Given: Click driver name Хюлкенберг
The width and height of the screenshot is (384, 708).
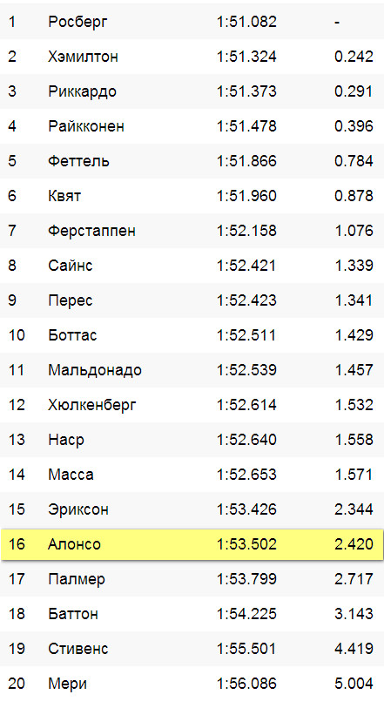Looking at the screenshot, I should coord(92,406).
